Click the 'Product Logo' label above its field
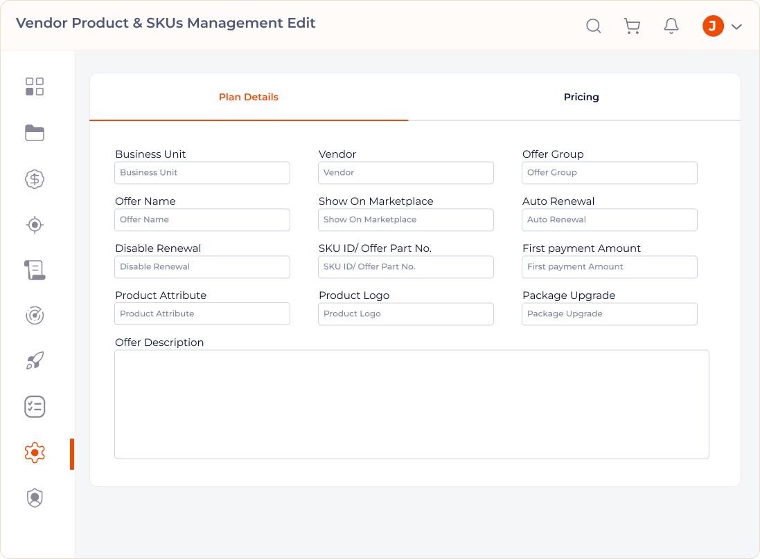The image size is (760, 559). coord(354,295)
